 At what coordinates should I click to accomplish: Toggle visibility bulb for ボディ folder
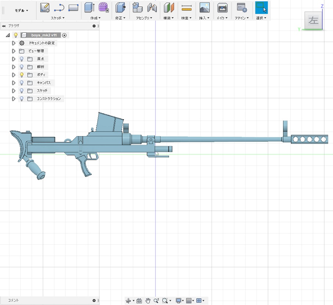[x=22, y=75]
